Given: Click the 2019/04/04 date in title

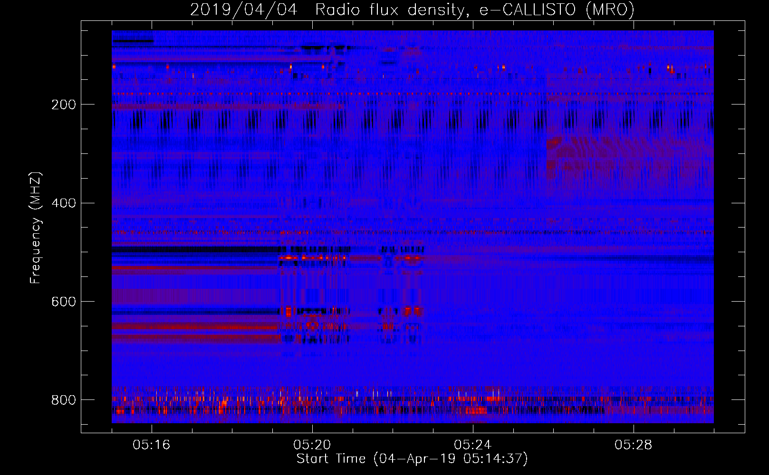Looking at the screenshot, I should coord(243,9).
